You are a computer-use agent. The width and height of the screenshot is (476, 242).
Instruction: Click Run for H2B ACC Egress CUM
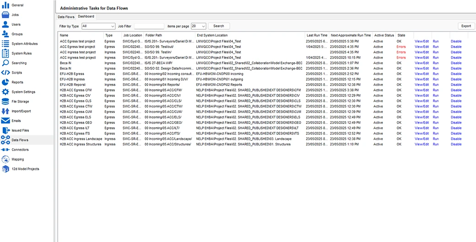436,112
